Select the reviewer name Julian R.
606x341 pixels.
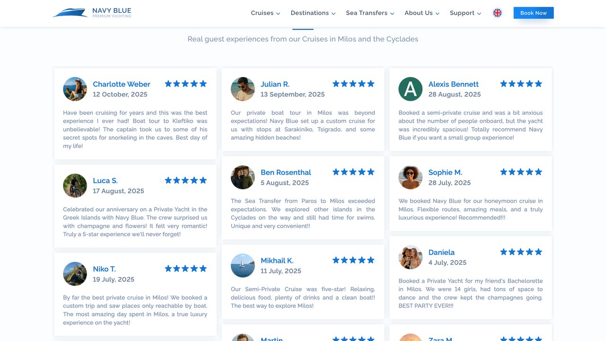275,84
